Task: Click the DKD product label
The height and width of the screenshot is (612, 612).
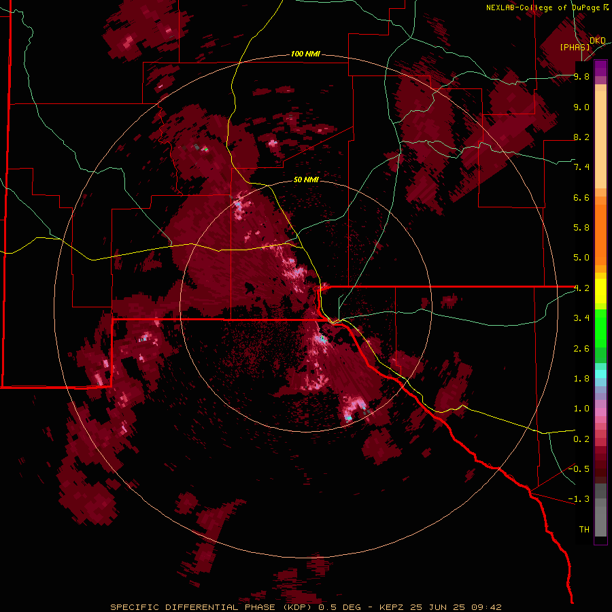Action: [598, 40]
